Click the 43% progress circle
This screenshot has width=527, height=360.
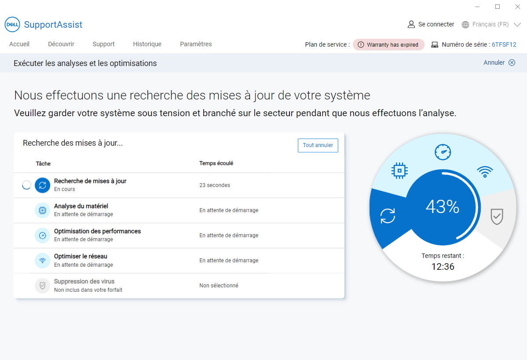point(442,207)
